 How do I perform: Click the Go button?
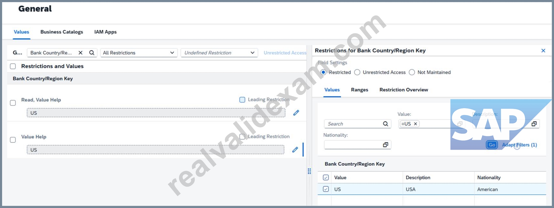point(492,145)
